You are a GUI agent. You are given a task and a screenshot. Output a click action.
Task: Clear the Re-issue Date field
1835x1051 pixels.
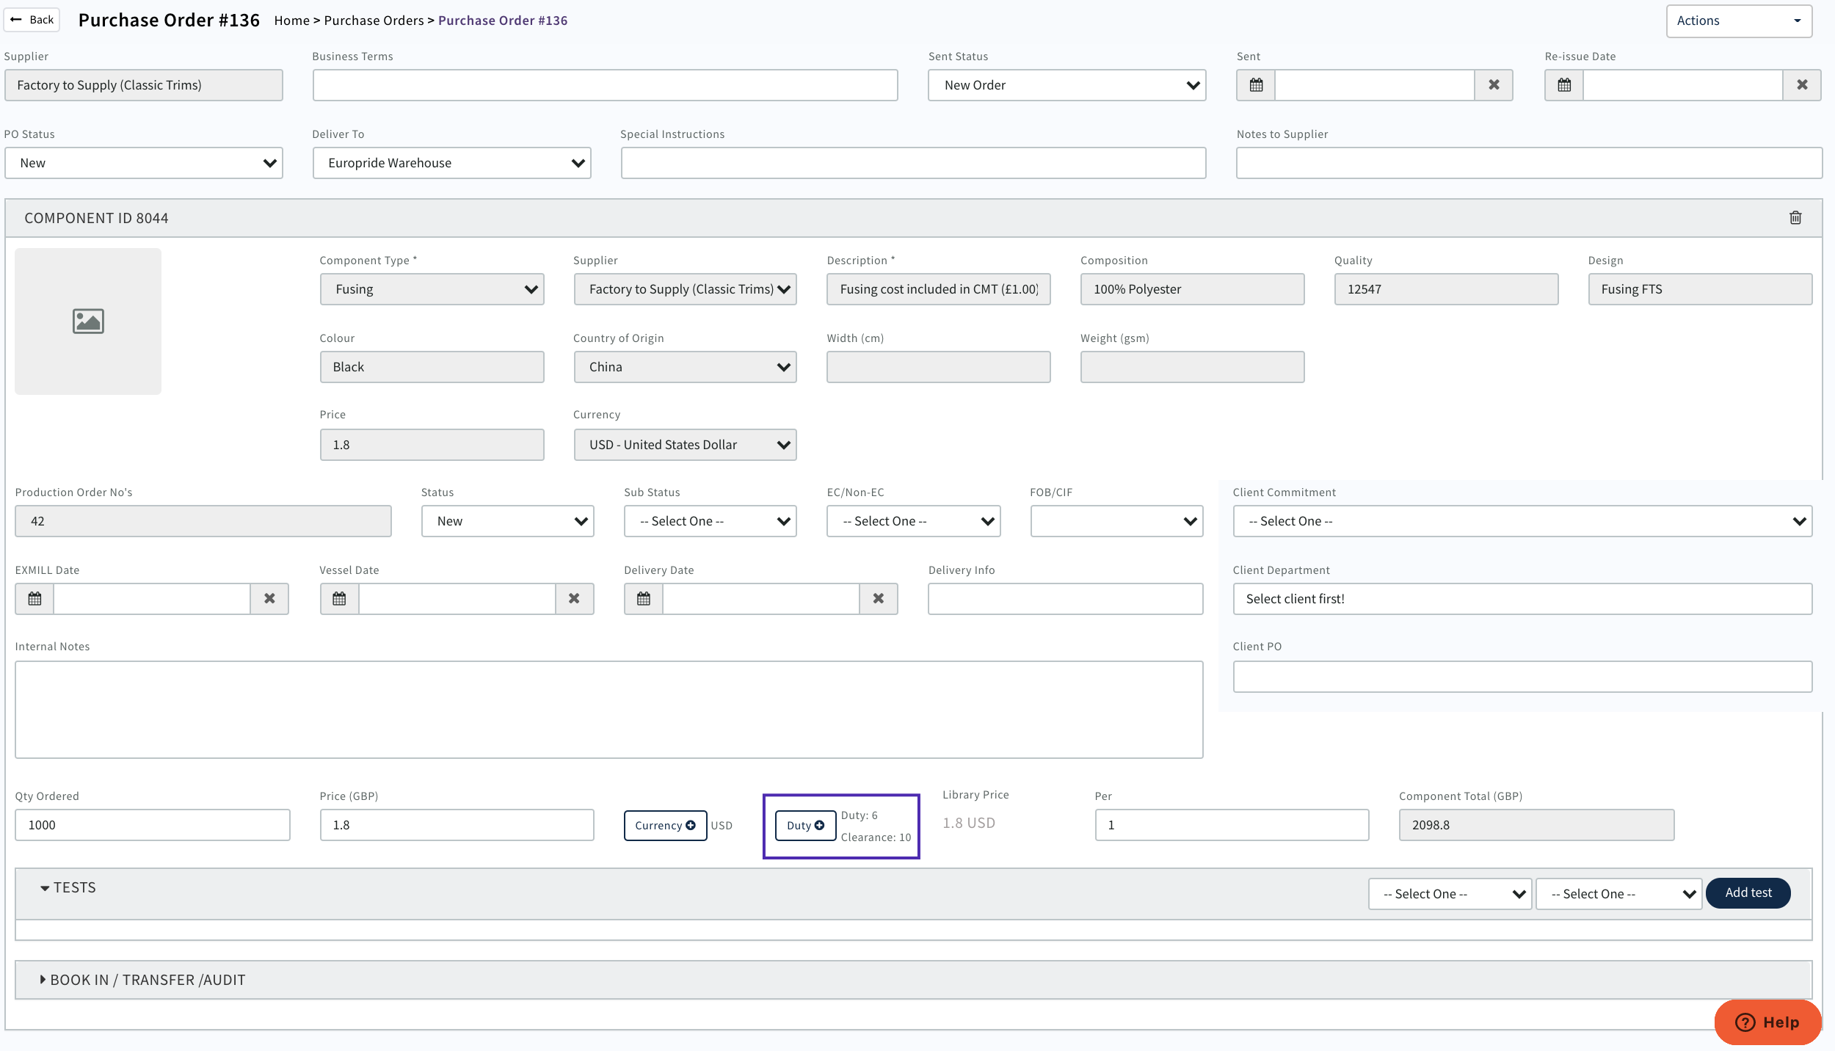tap(1802, 85)
